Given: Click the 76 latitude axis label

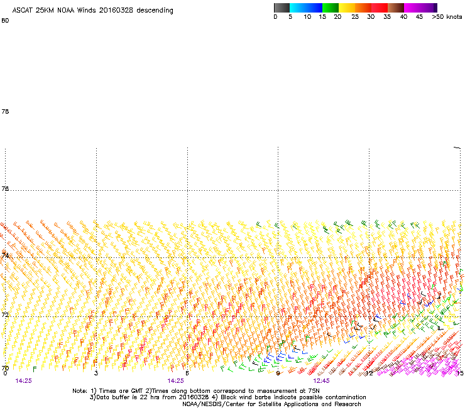Looking at the screenshot, I should tap(5, 188).
